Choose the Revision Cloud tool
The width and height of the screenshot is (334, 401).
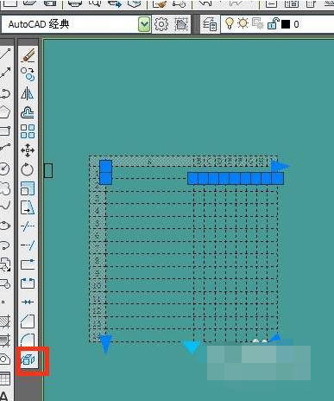click(x=5, y=188)
